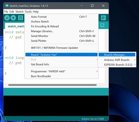Select Serial Plotter menu item
Screen dimensions: 139x122
coord(62,41)
